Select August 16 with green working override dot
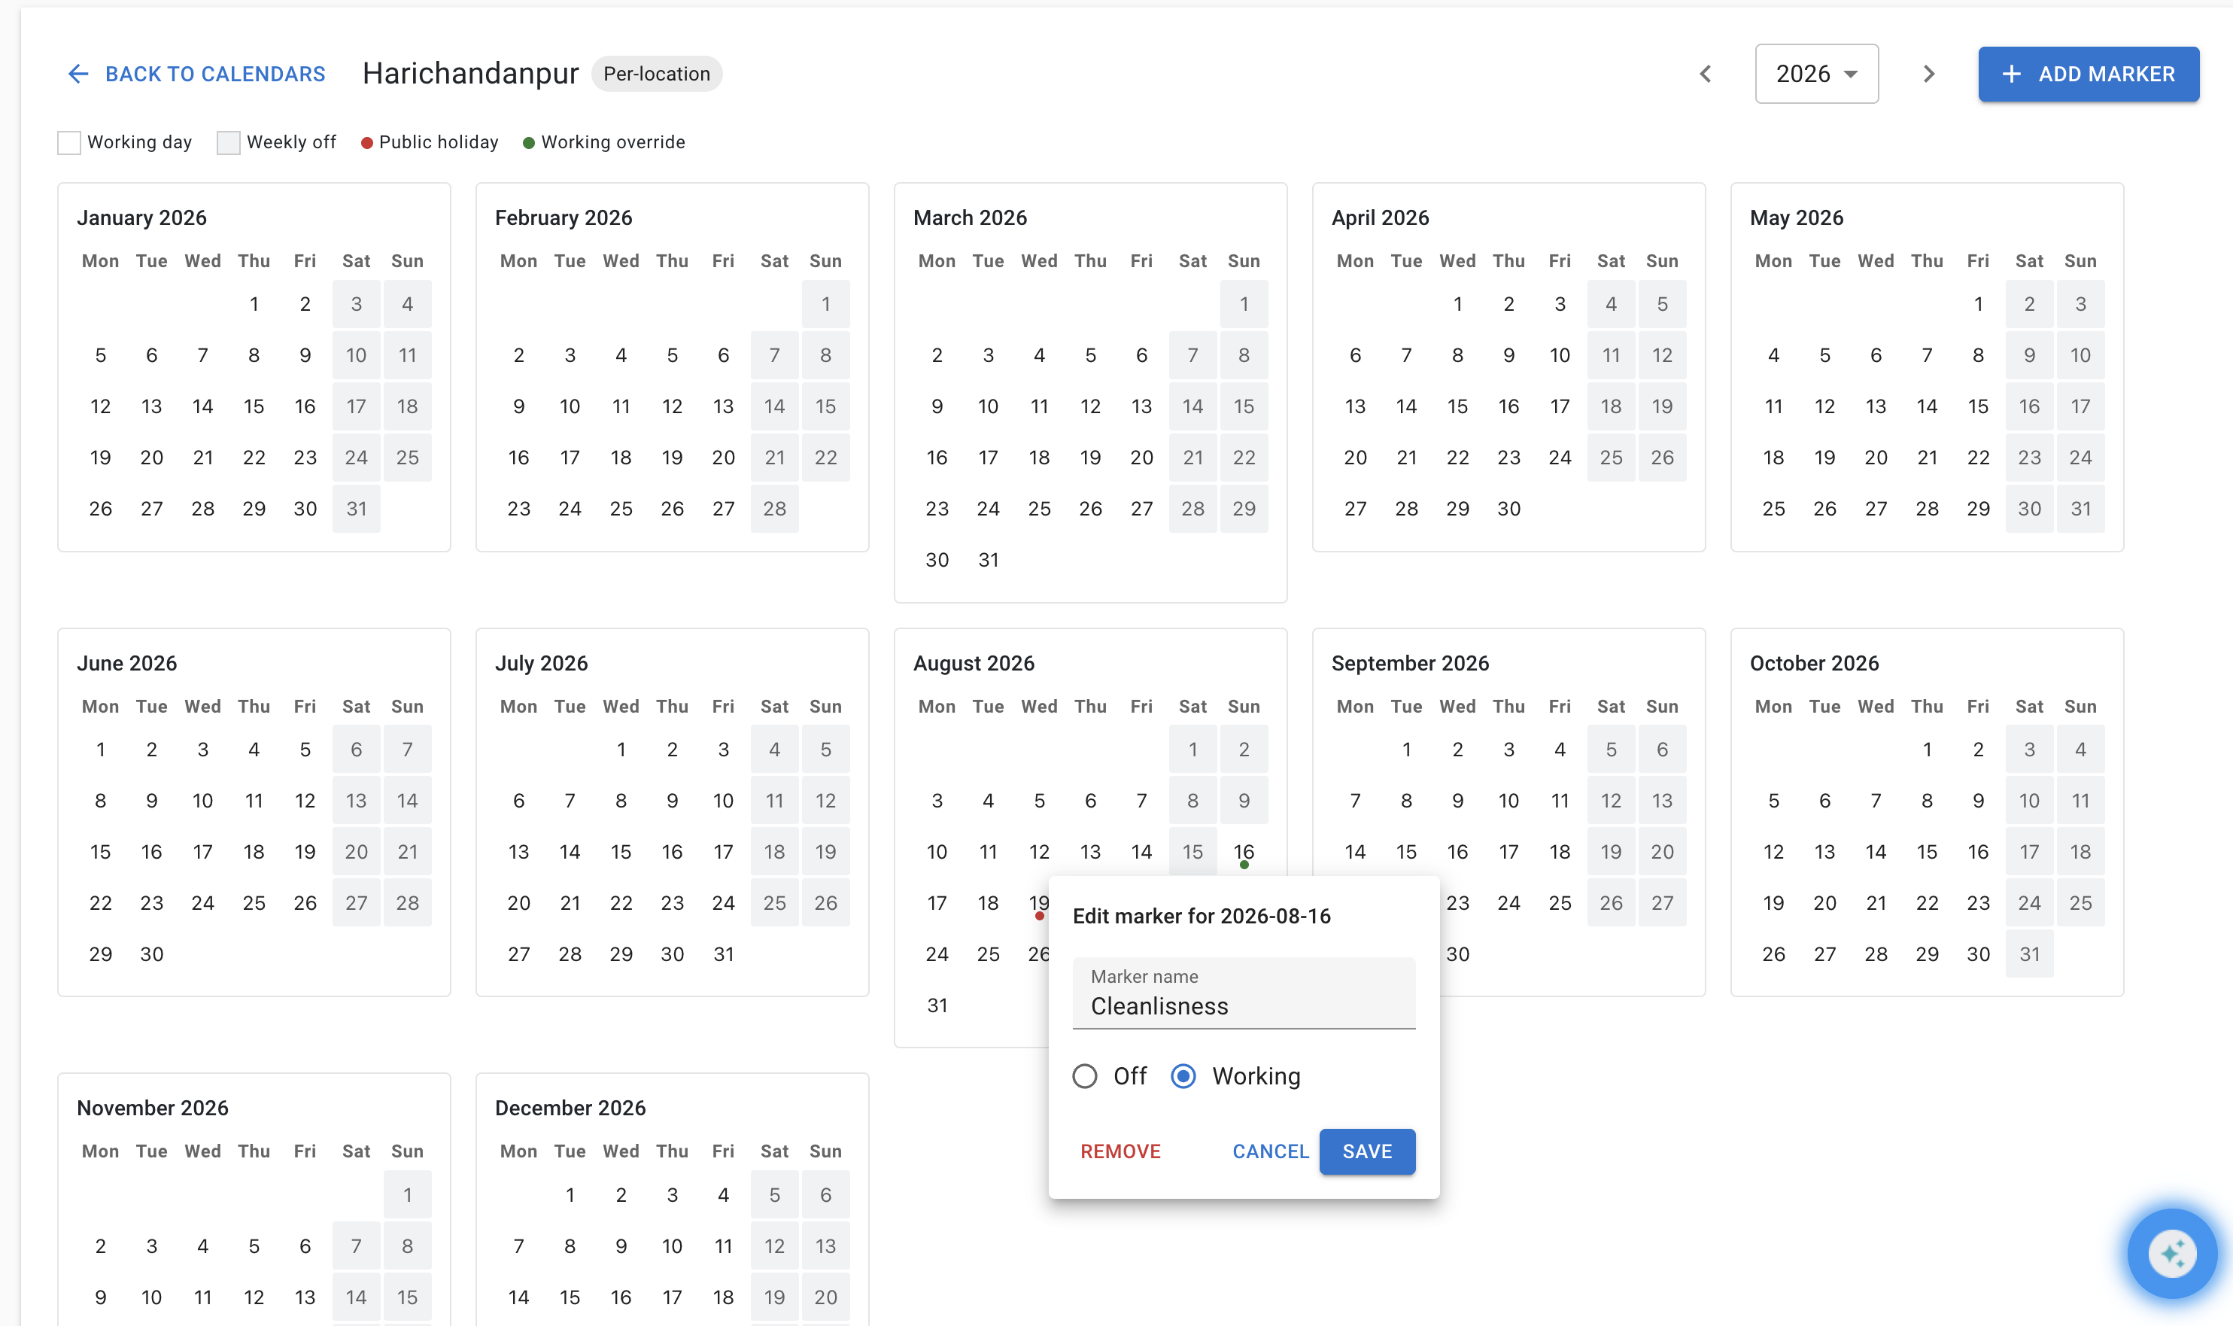Viewport: 2233px width, 1326px height. click(1244, 852)
